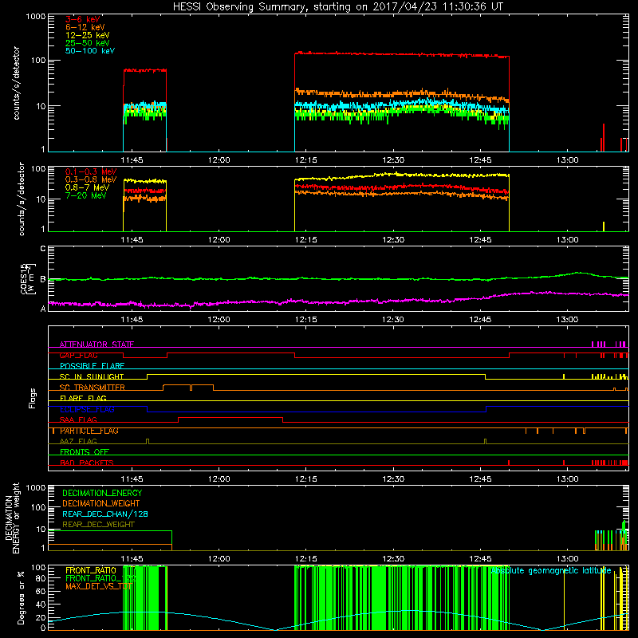The image size is (638, 638).
Task: Click 12:45 tick label under decimation panel
Action: pyautogui.click(x=480, y=559)
